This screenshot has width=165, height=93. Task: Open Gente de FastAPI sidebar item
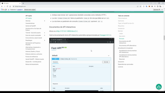pos(31,26)
